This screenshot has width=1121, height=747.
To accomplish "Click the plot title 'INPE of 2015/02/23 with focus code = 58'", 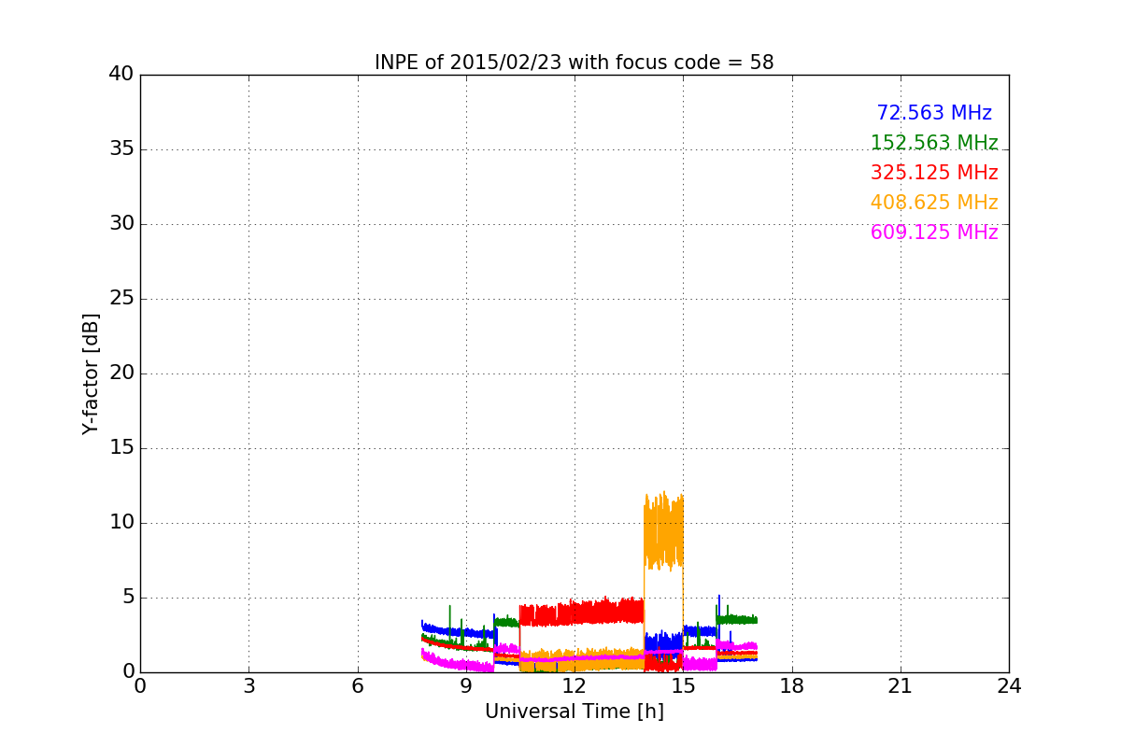I will coord(574,63).
